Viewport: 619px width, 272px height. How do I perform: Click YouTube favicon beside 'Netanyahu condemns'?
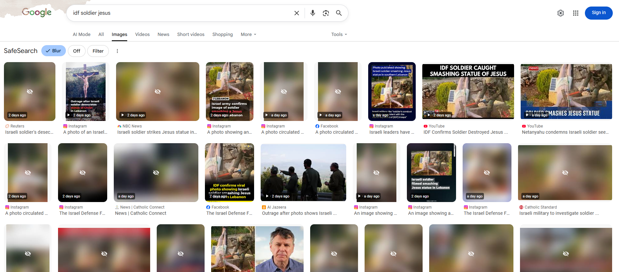524,126
